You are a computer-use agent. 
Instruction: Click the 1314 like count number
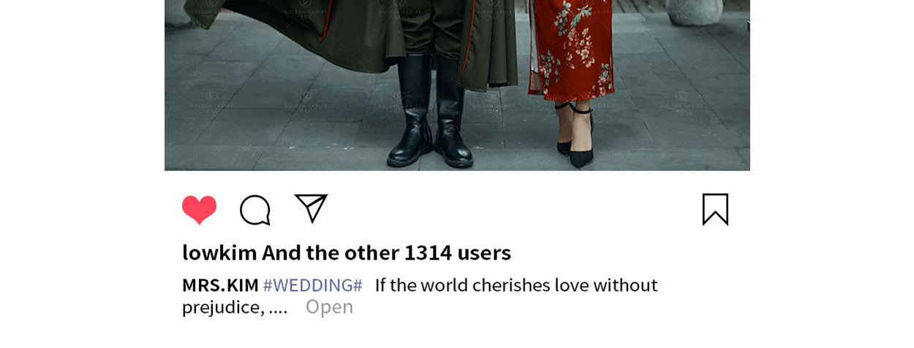pos(428,252)
